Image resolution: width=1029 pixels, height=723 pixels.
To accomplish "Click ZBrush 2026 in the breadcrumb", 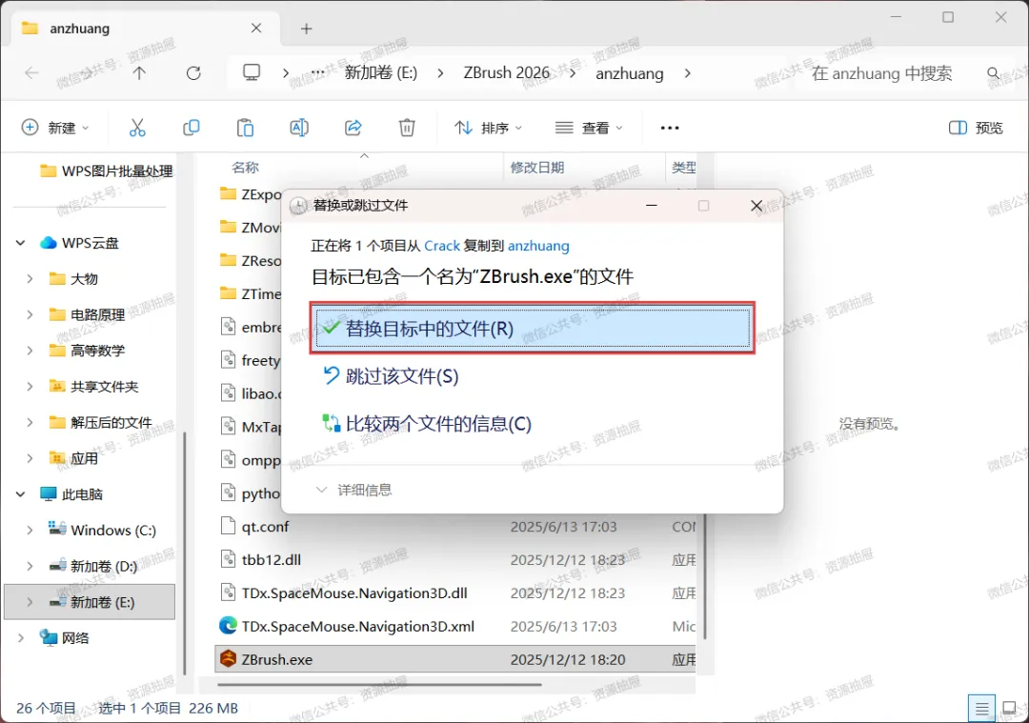I will click(x=506, y=72).
